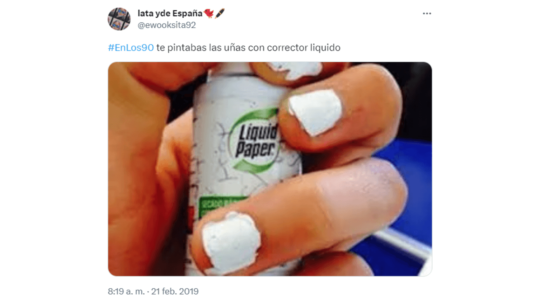Click the 8:19 a. m. timestamp

(126, 291)
